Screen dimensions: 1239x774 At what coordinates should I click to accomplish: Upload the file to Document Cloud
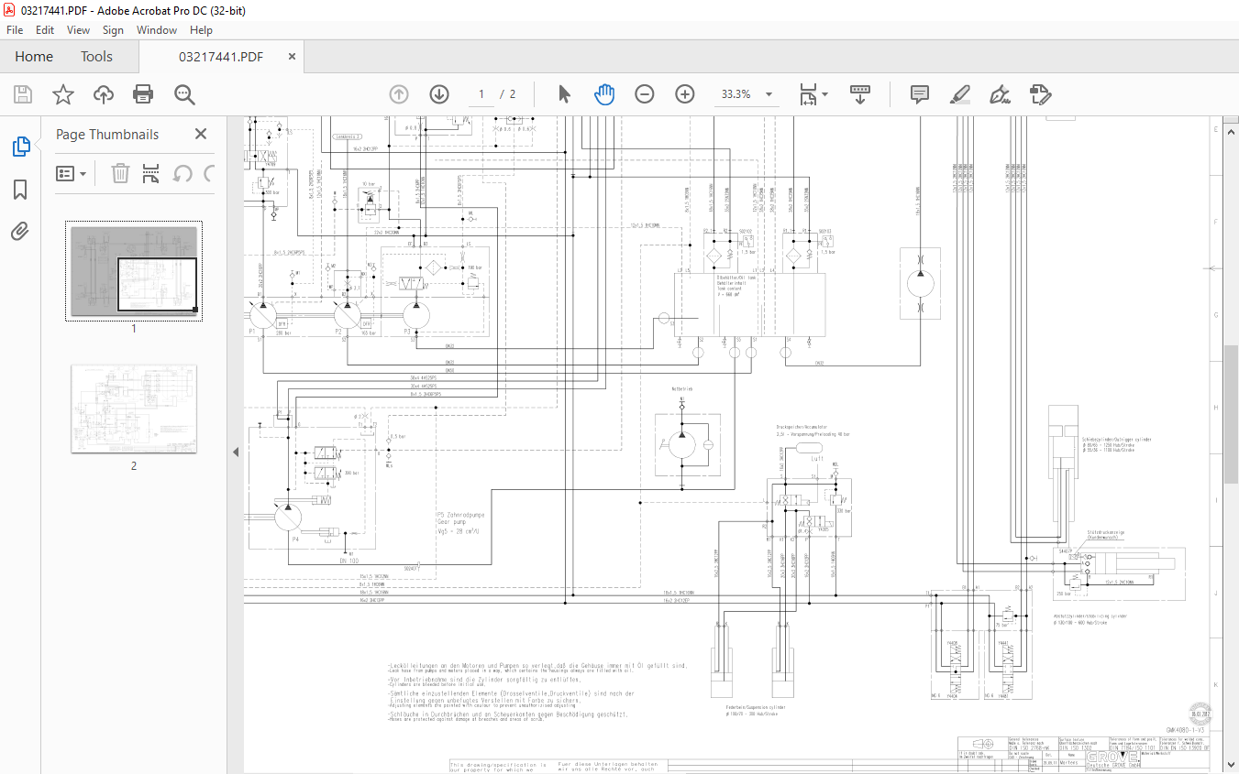[103, 94]
